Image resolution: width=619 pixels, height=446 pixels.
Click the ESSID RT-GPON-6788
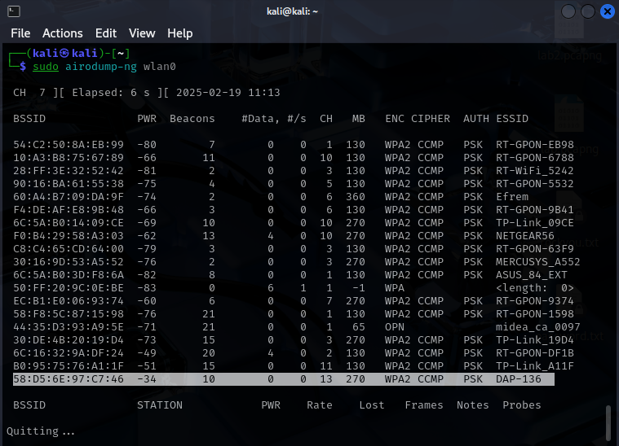(x=535, y=158)
